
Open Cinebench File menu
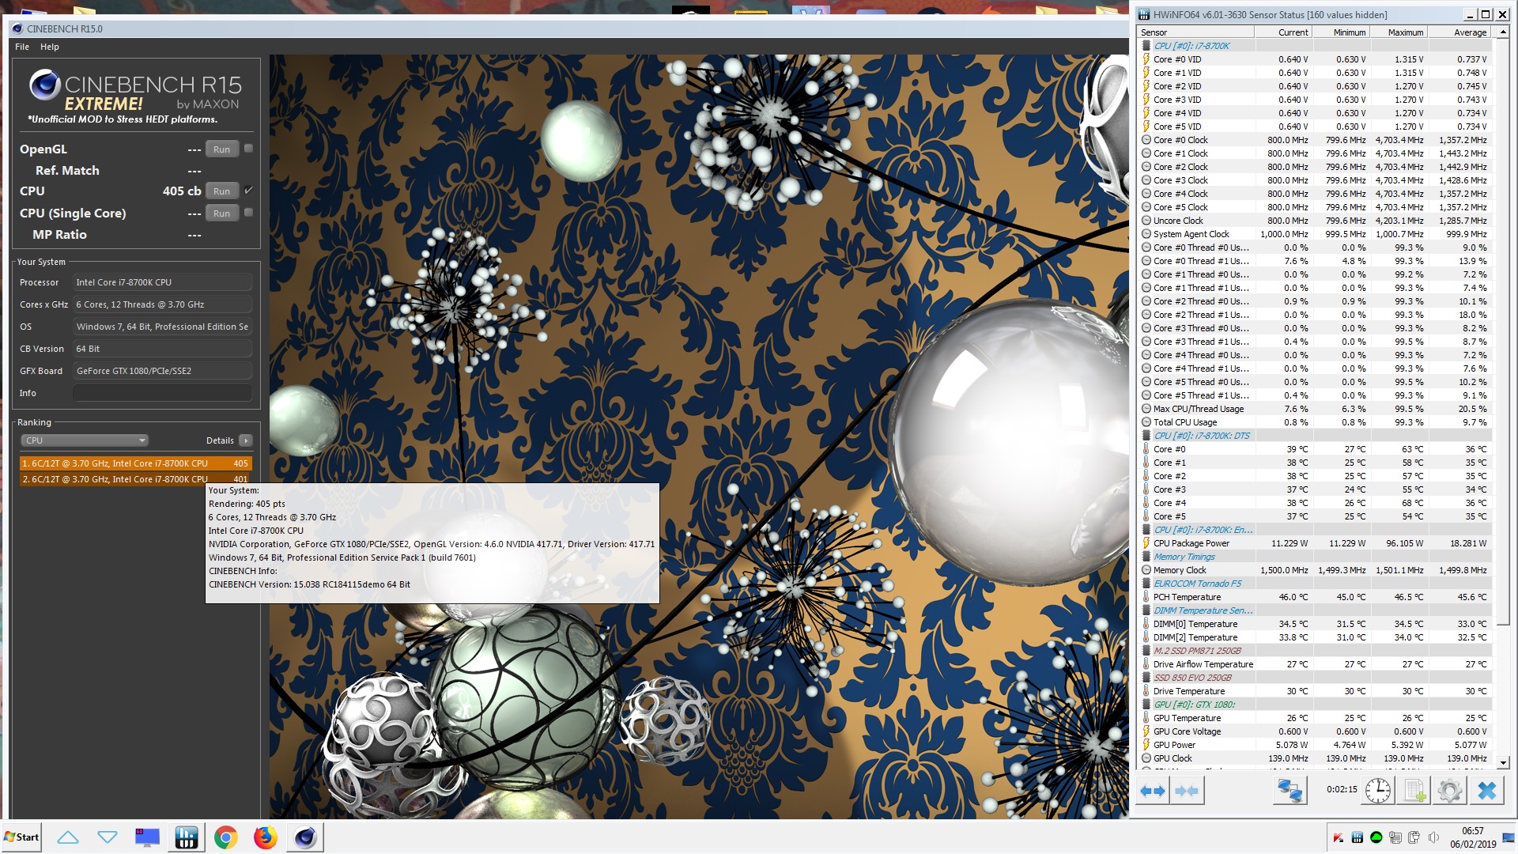22,47
